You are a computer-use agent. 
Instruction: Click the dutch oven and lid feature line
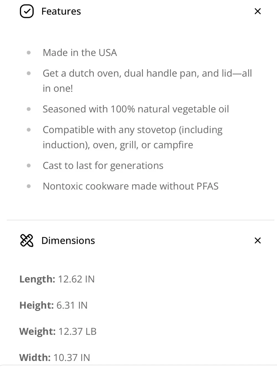147,81
